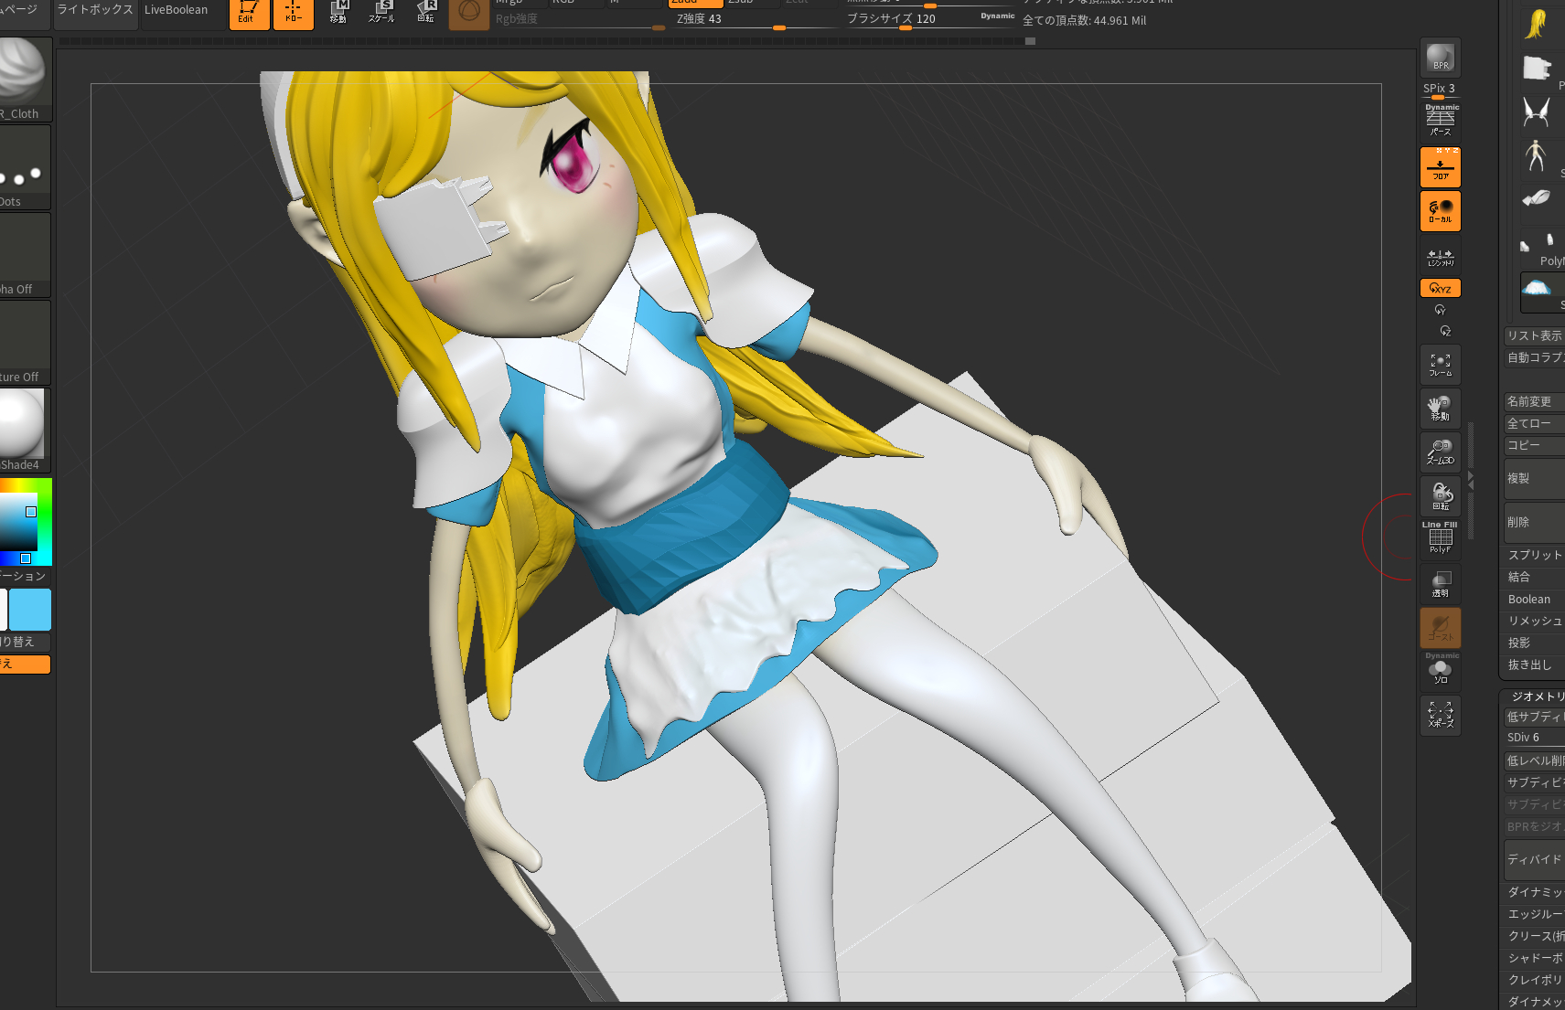The height and width of the screenshot is (1010, 1565).
Task: Activate Edit mode button
Action: [x=249, y=13]
